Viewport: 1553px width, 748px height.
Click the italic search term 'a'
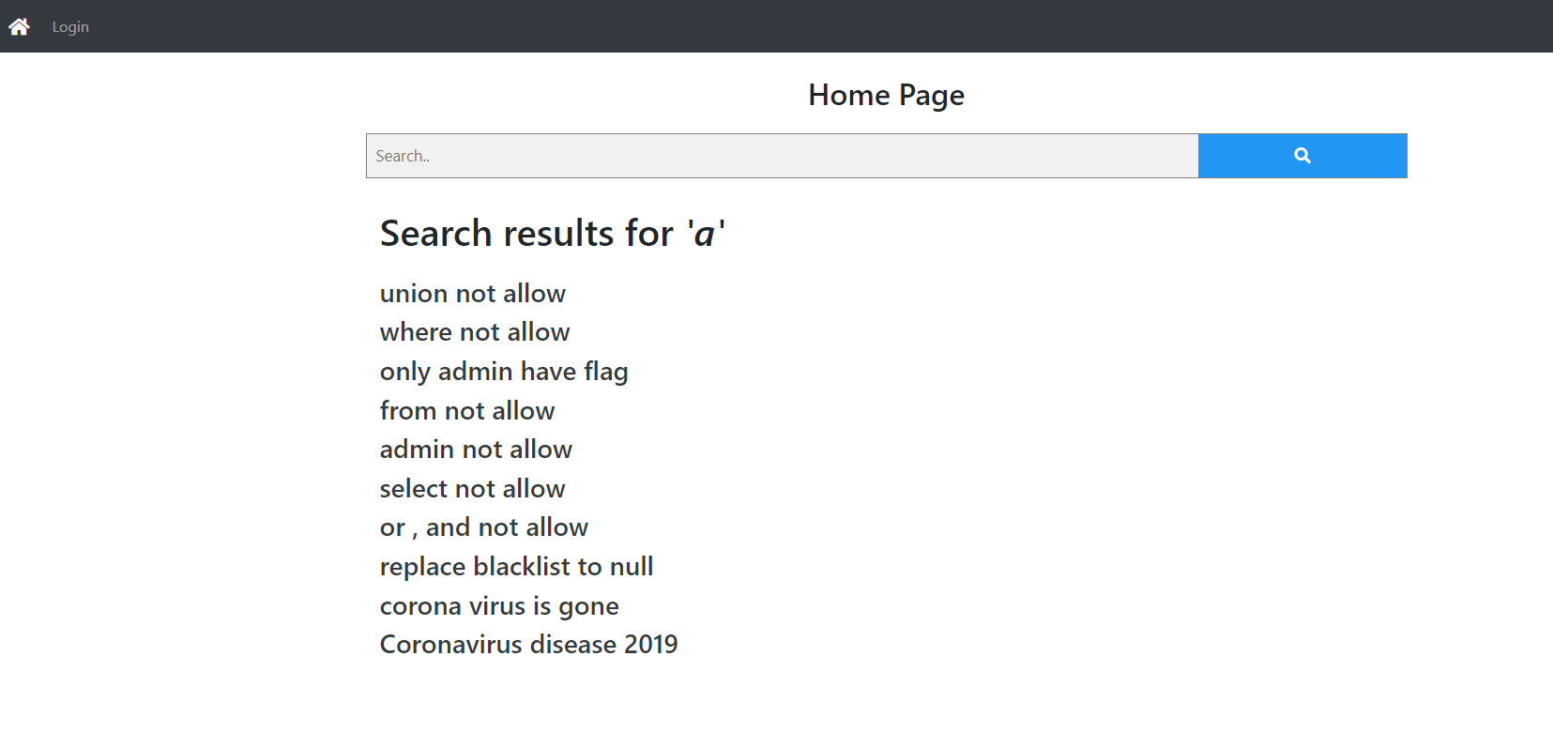[705, 234]
